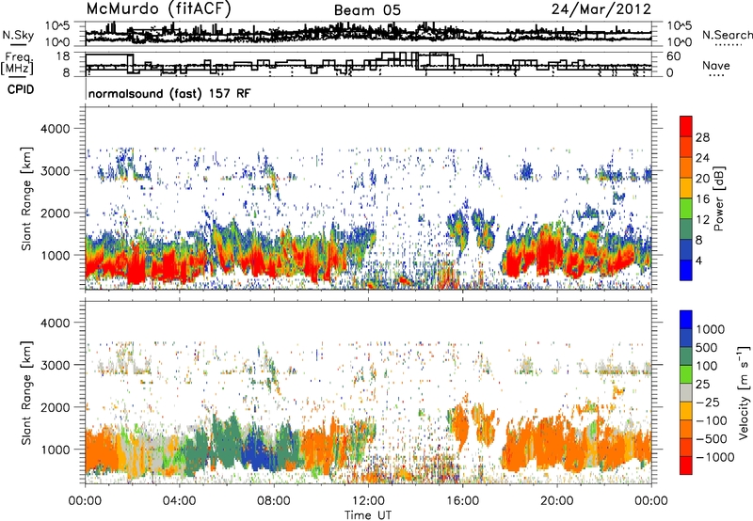This screenshot has height=521, width=753.
Task: Click the '−500' velocity colorbar tick
Action: 712,439
